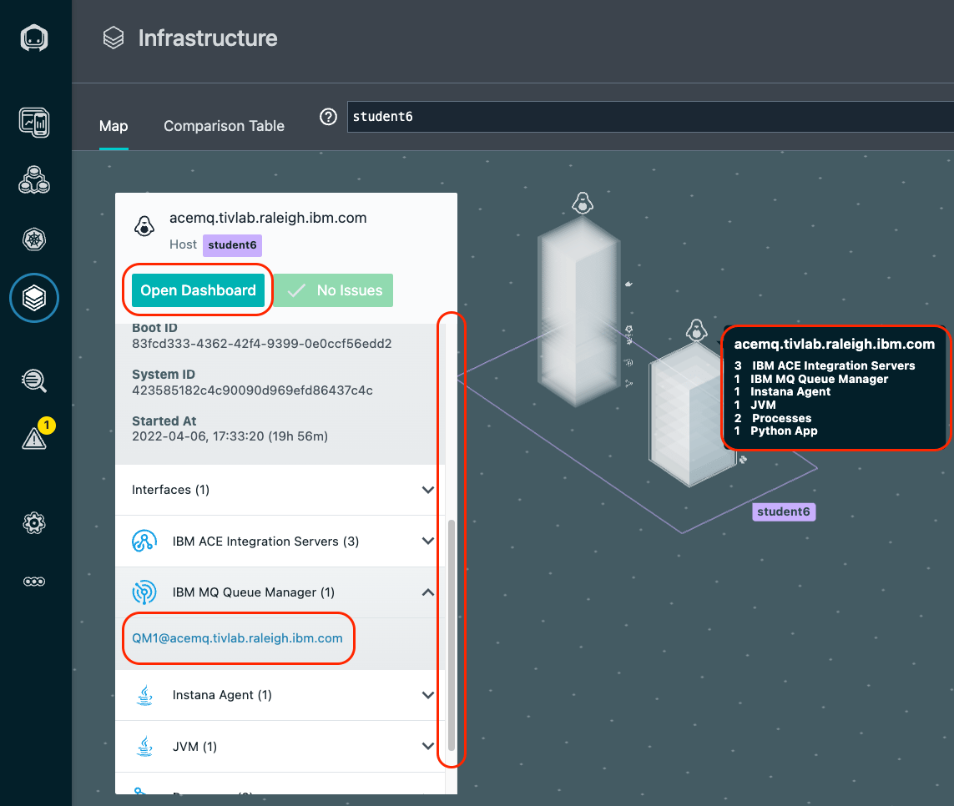Screen dimensions: 954x806
Task: Select the tall host tower on map
Action: (x=578, y=310)
